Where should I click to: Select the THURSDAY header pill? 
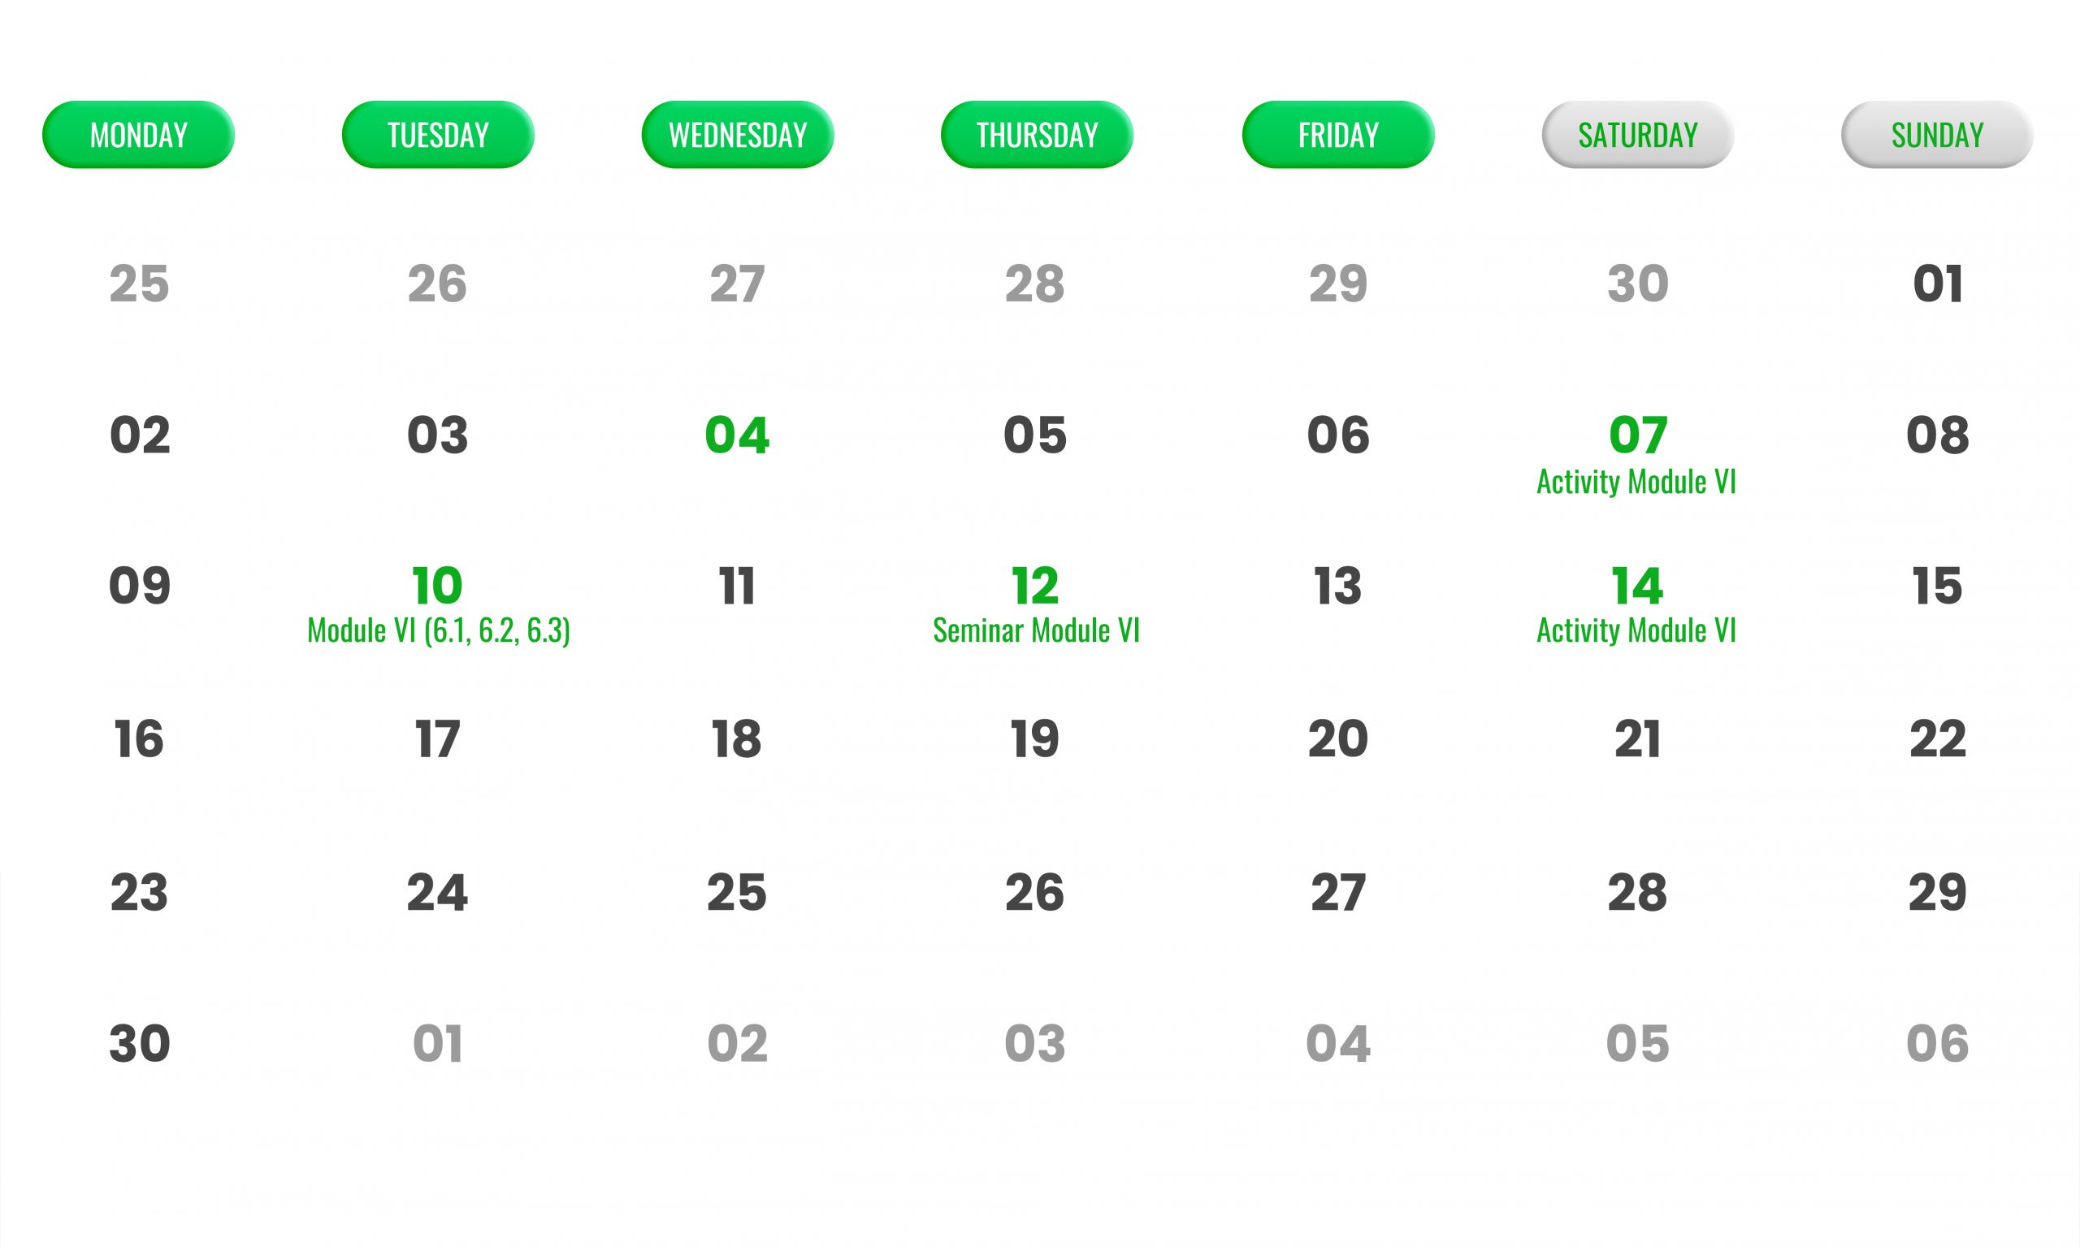tap(1037, 134)
